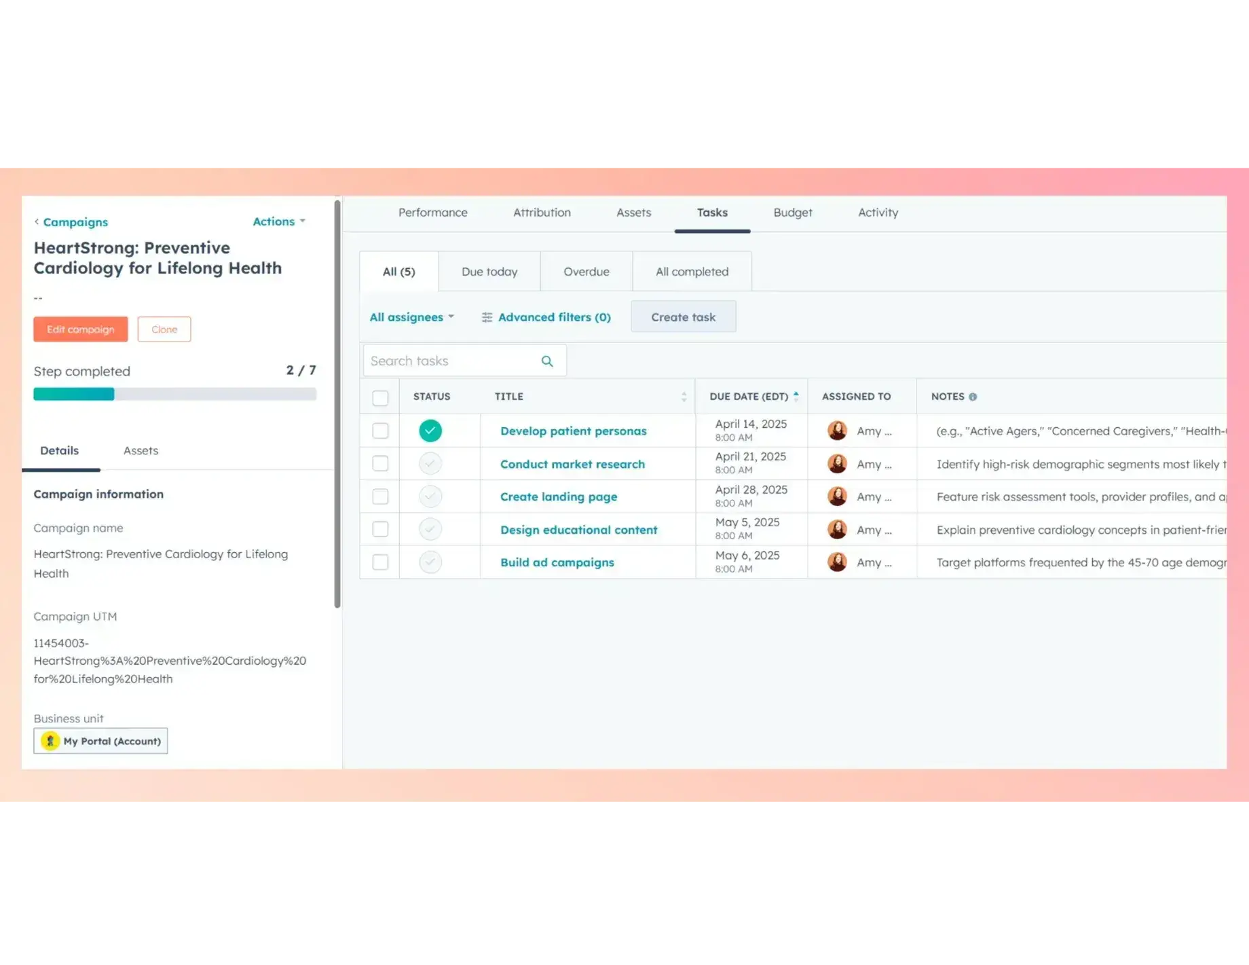Click the green completed checkmark for Develop patient personas
The width and height of the screenshot is (1249, 965).
point(430,430)
